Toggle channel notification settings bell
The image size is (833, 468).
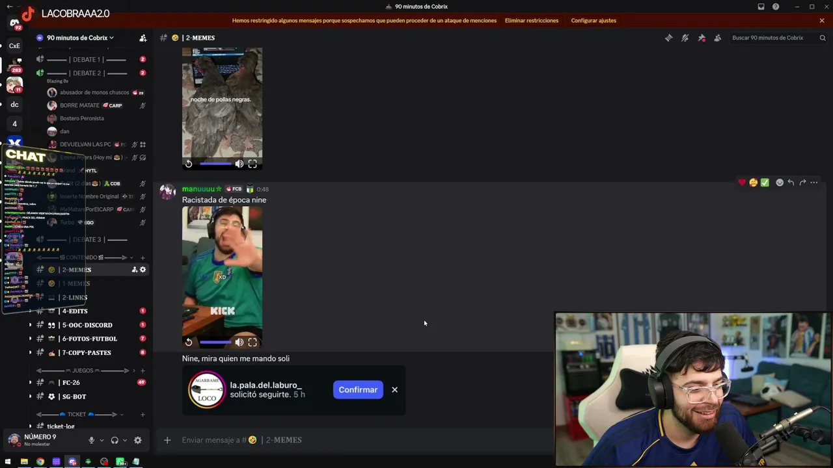coord(685,38)
